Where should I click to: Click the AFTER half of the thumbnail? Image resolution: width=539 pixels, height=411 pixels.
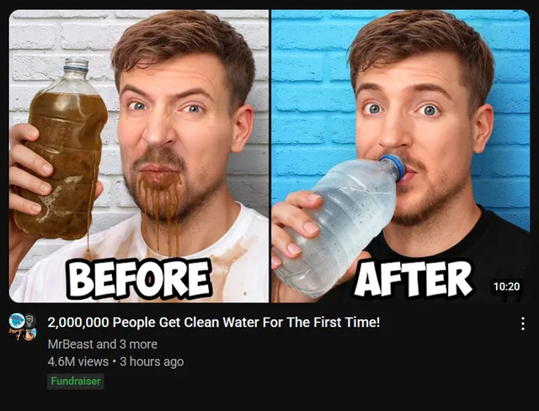coord(401,156)
